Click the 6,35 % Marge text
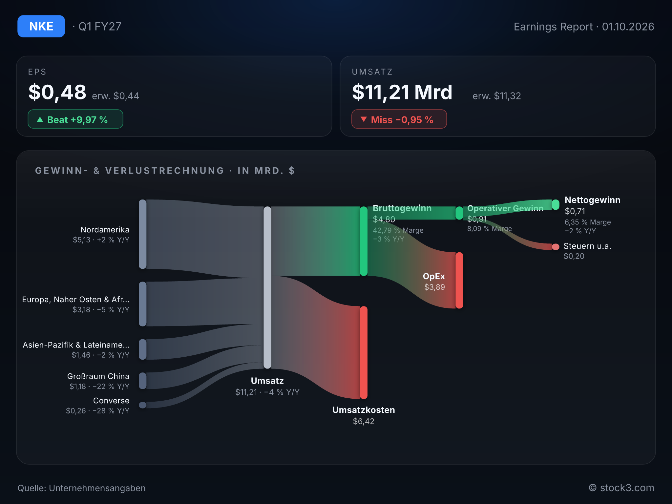 point(588,222)
